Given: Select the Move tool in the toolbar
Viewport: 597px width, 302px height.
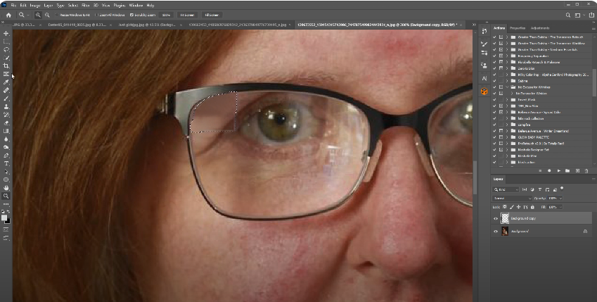Looking at the screenshot, I should 6,34.
